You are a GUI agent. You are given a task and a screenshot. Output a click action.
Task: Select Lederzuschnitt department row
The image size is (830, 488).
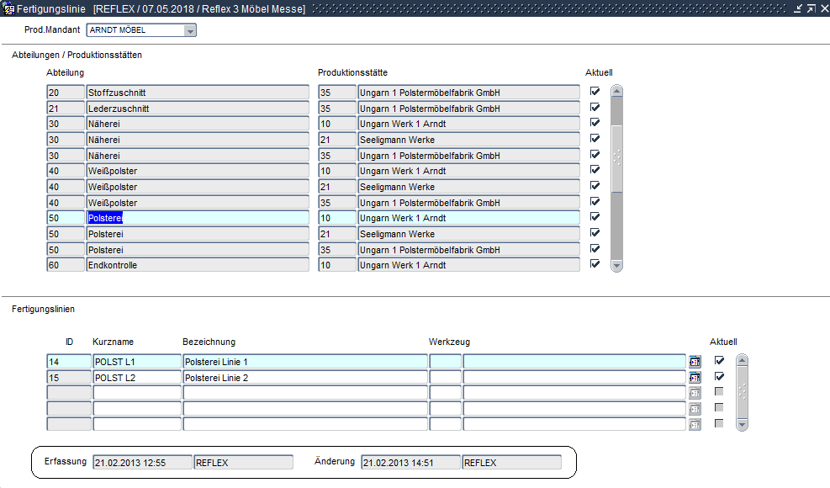(x=198, y=109)
